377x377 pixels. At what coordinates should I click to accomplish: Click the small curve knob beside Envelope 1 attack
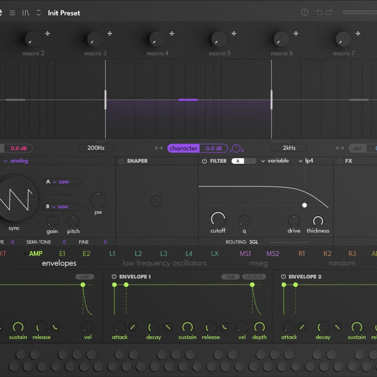tap(133, 327)
